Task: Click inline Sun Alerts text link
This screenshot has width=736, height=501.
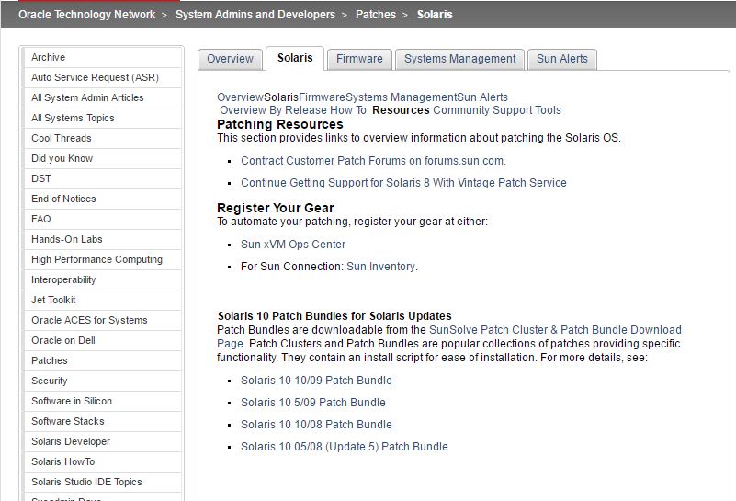Action: click(482, 97)
